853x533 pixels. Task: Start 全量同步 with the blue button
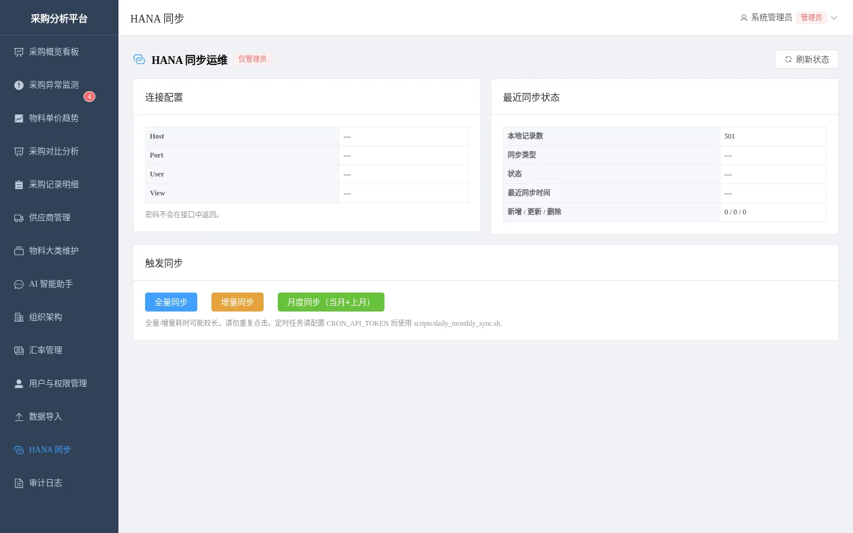[171, 302]
